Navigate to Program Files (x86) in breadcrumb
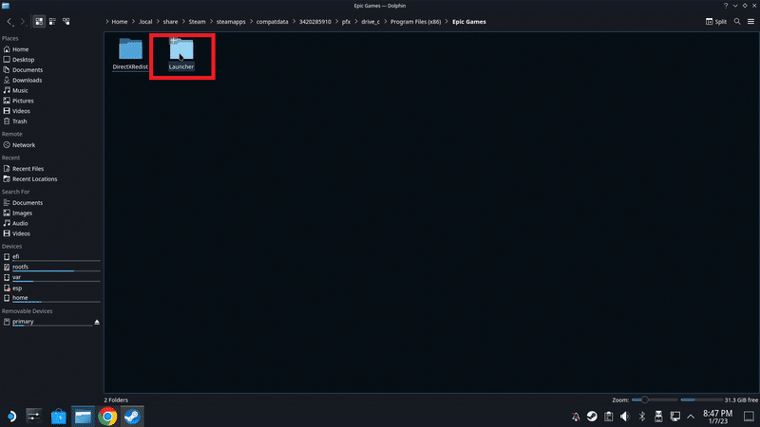Screen dimensions: 760x427 coord(415,21)
